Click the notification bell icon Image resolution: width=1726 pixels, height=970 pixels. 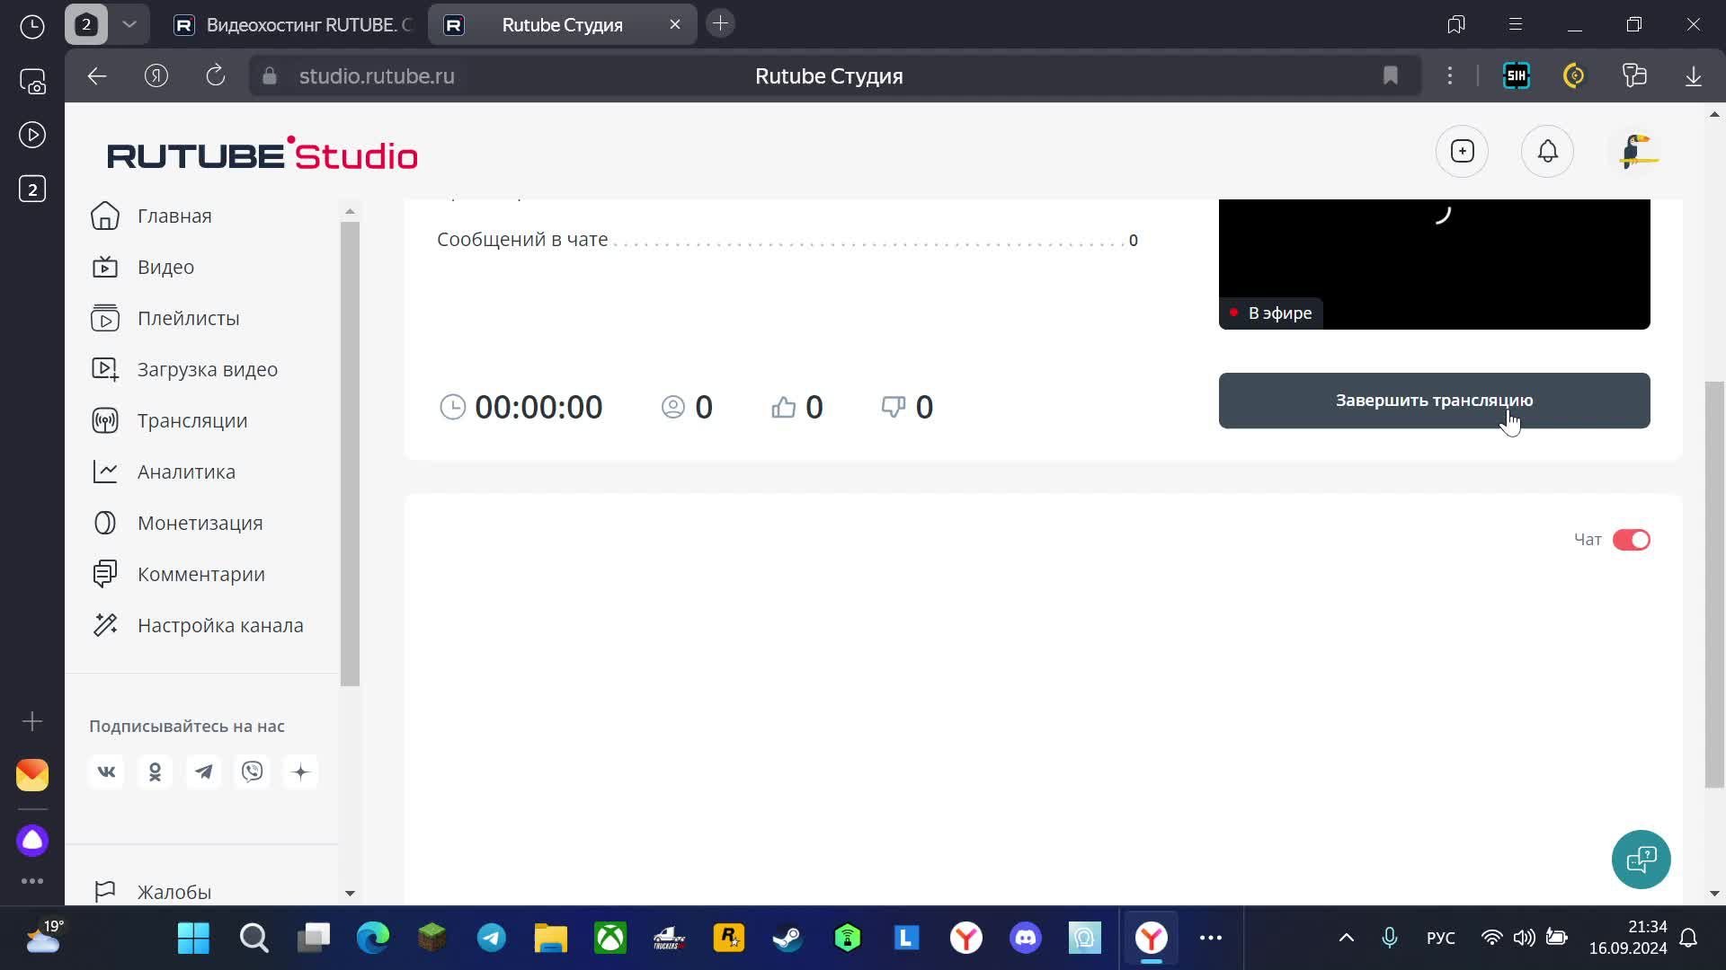1547,151
